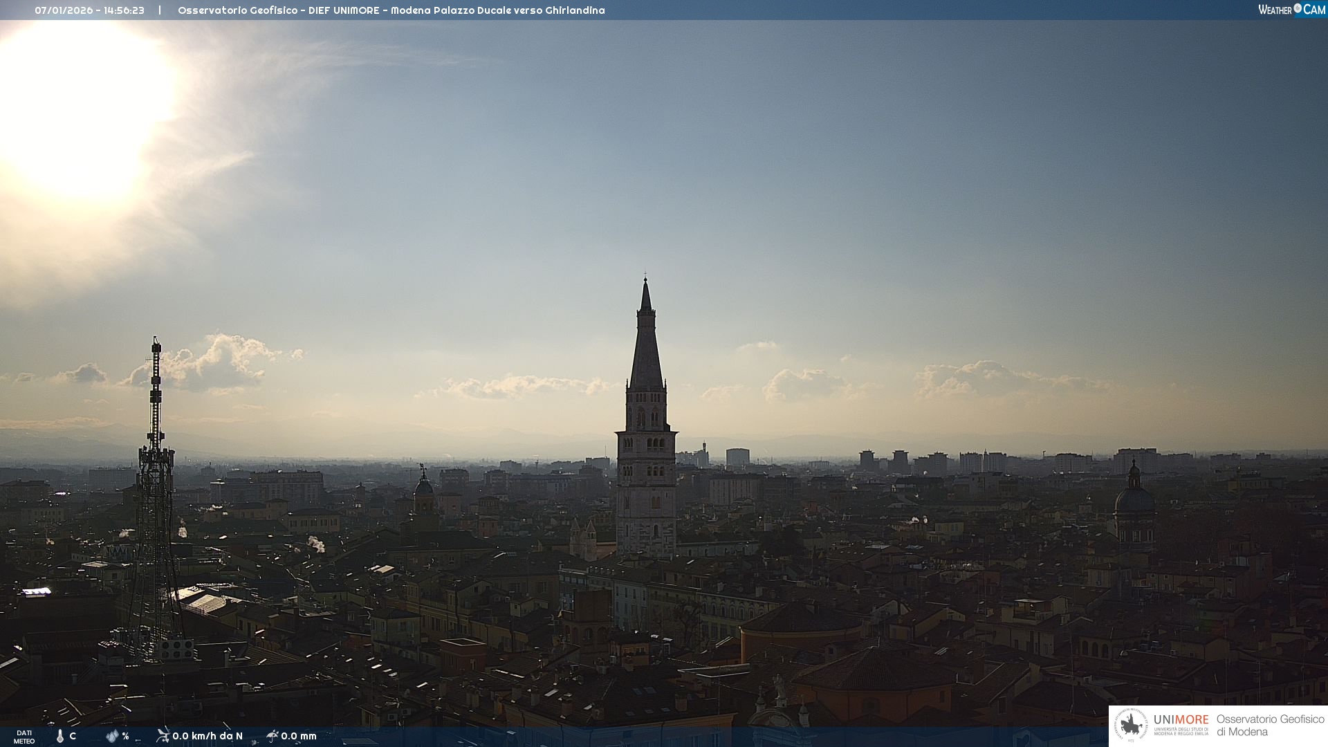Click the DATI METEO label

24,737
